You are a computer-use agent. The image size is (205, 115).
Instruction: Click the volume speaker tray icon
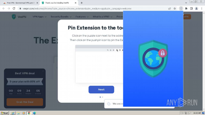tap(182, 113)
